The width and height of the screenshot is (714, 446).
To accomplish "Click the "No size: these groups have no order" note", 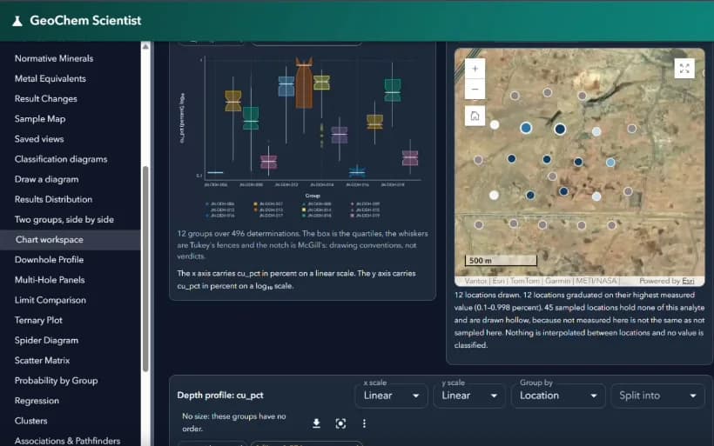I will (234, 423).
